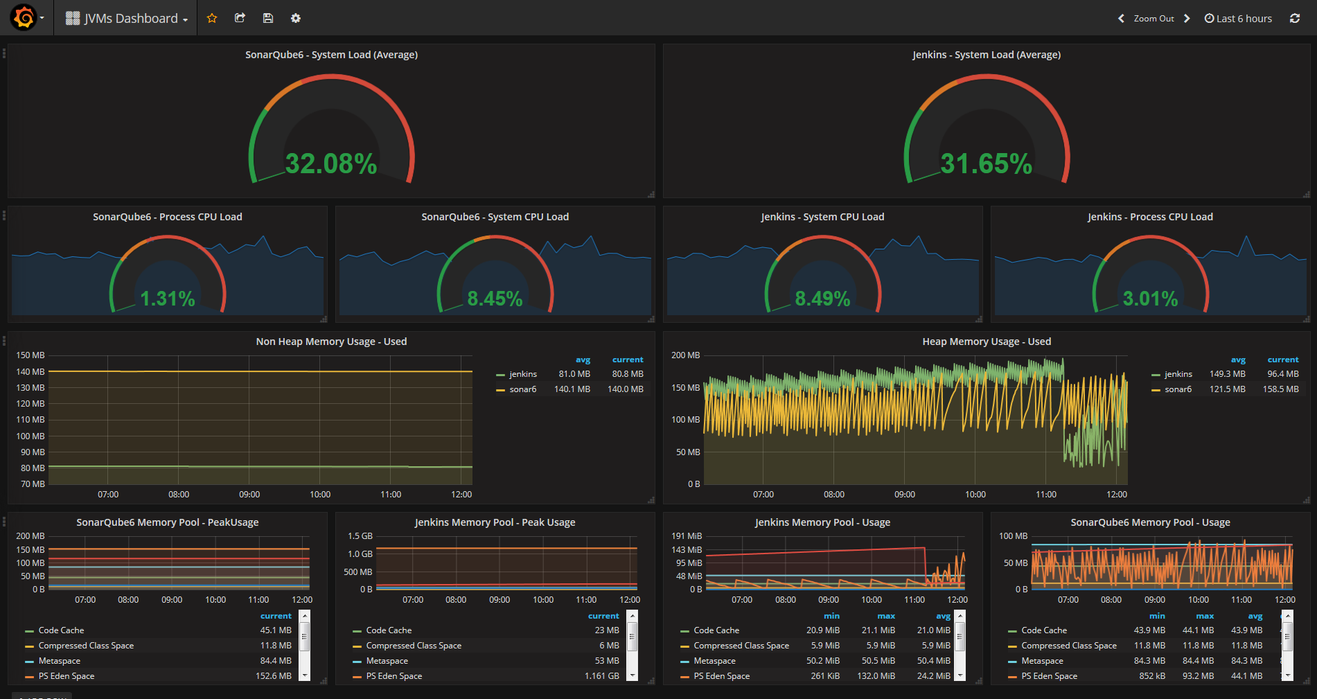Sort Heap Memory legend by avg column
The width and height of the screenshot is (1317, 699).
(1238, 360)
